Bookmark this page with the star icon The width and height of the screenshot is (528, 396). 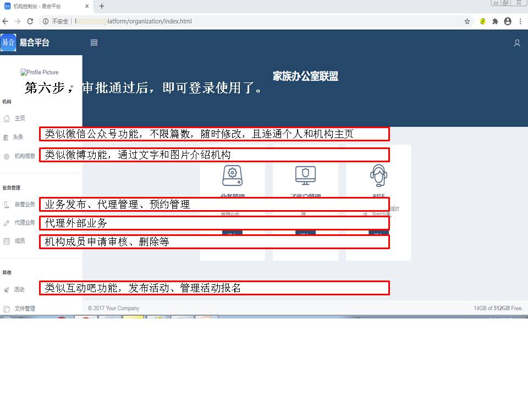467,21
